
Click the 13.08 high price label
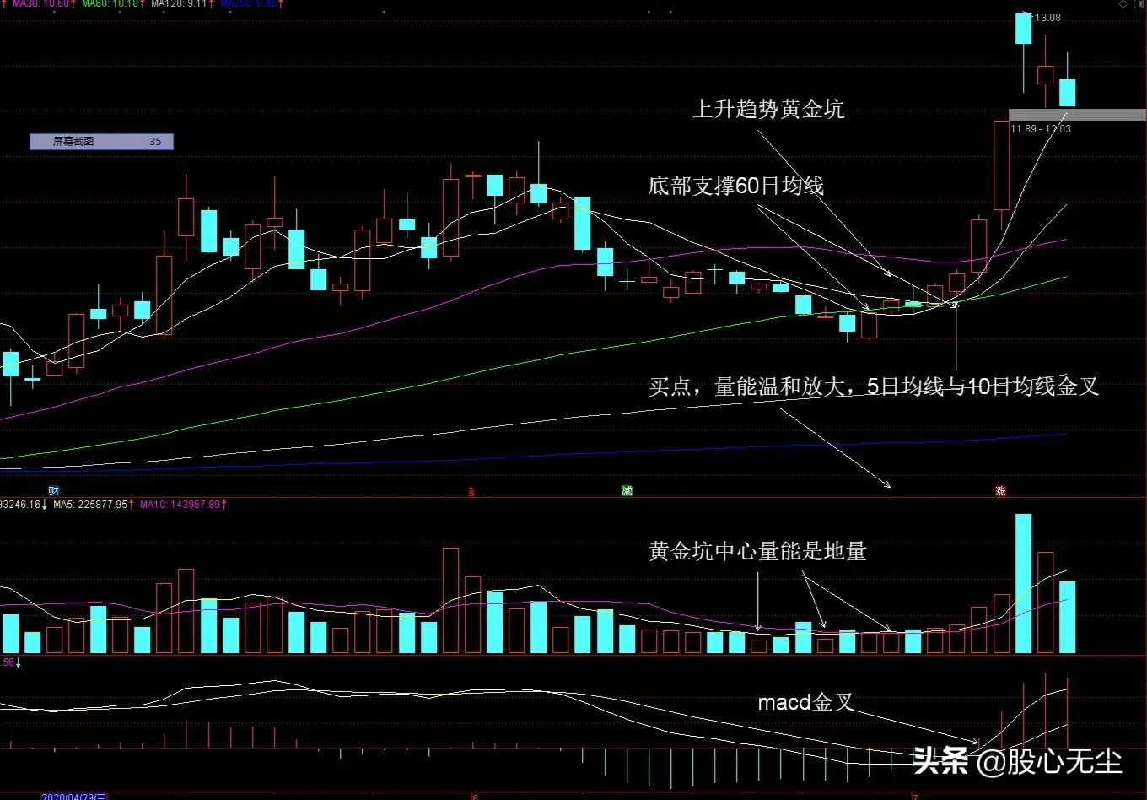pos(1048,18)
